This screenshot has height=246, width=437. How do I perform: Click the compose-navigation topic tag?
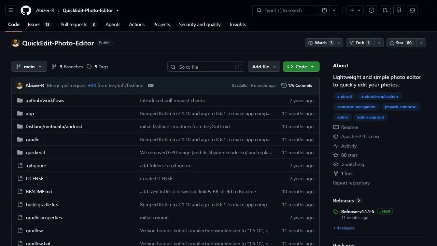356,107
